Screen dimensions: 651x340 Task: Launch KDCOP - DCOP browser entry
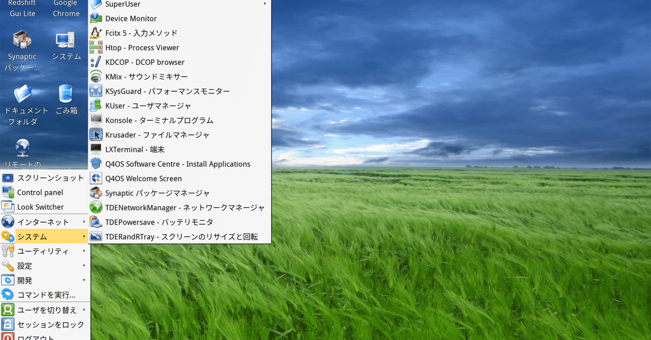pyautogui.click(x=180, y=62)
